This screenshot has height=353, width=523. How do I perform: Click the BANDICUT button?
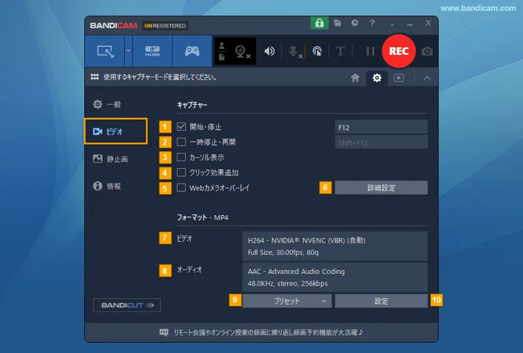pos(127,305)
